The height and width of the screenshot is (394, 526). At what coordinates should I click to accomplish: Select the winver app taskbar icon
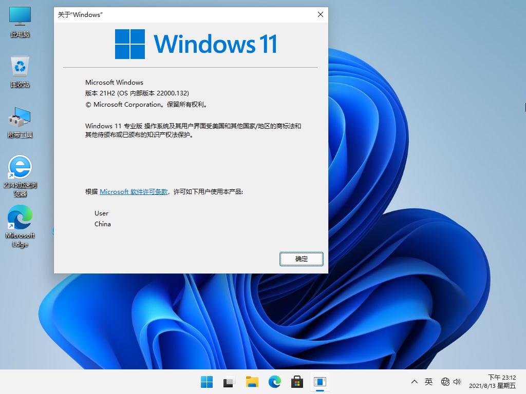click(x=320, y=382)
